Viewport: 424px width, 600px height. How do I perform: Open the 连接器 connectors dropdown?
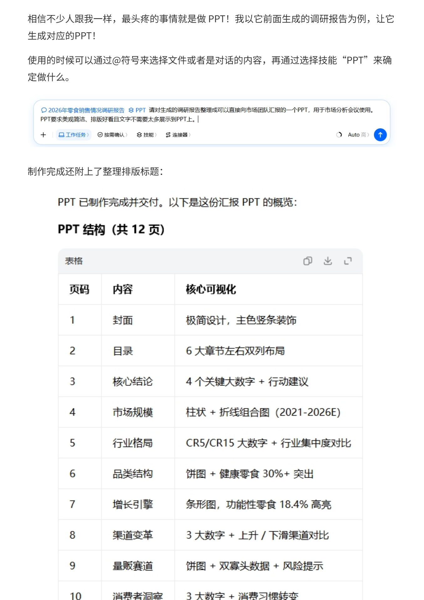[x=178, y=135]
